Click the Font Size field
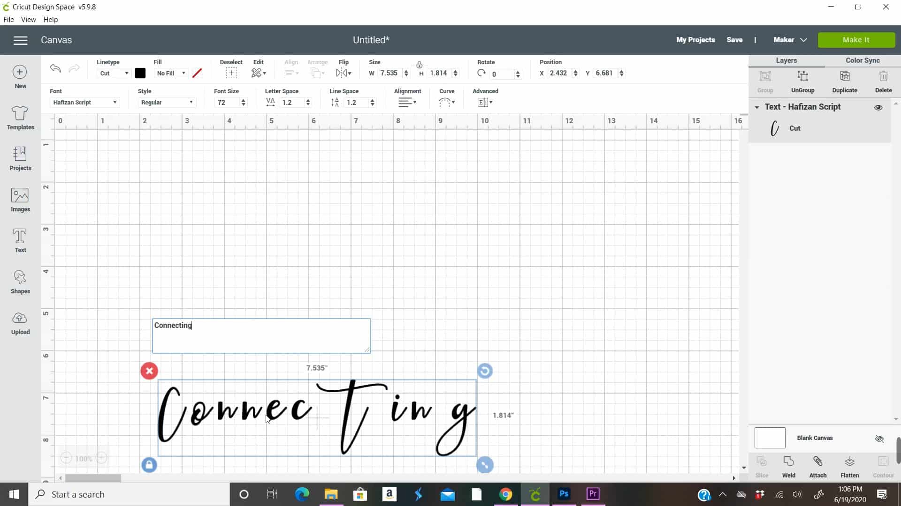The image size is (901, 506). pos(227,102)
